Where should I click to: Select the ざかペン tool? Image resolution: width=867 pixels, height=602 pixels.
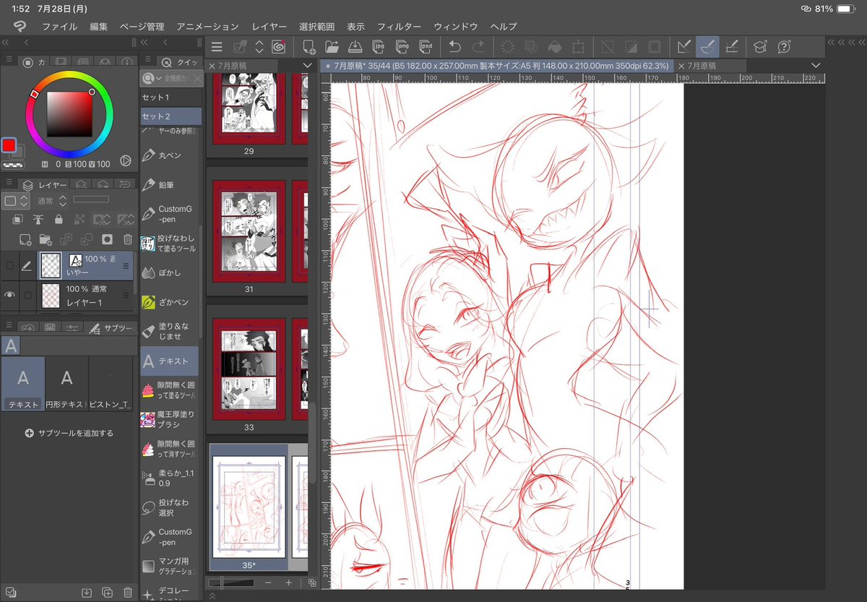coord(171,302)
